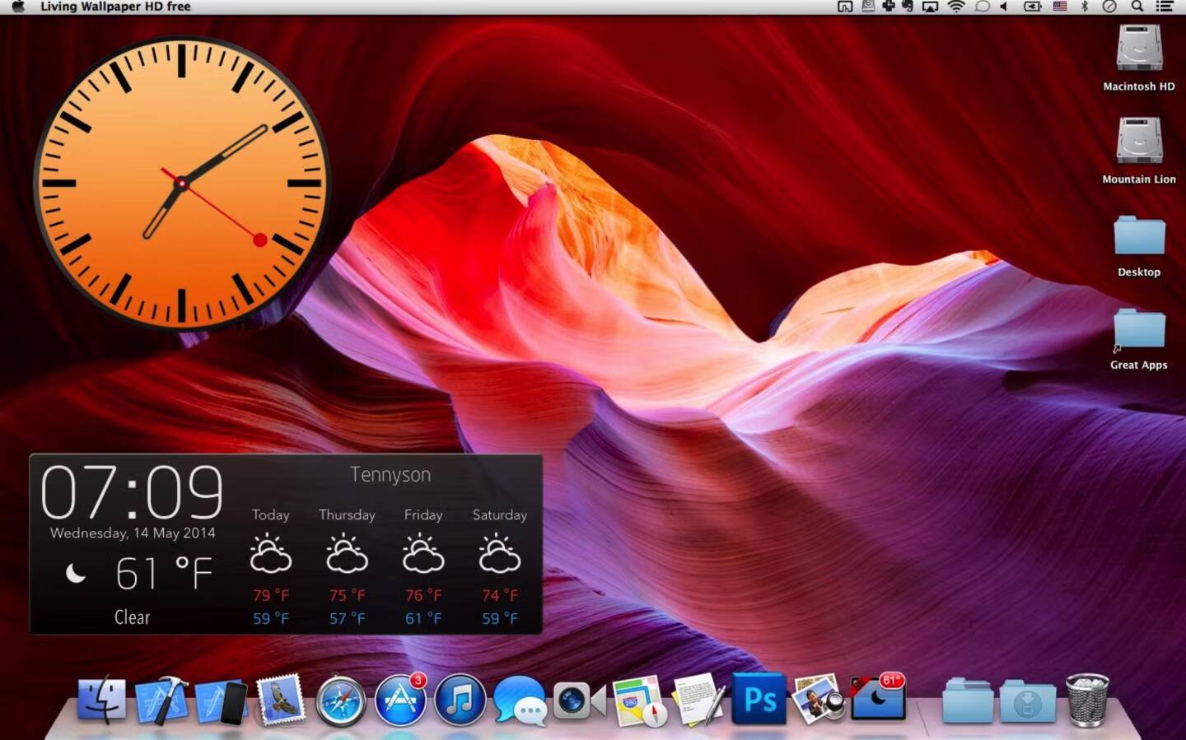
Task: Open the Downloads stack in Dock
Action: (1028, 701)
